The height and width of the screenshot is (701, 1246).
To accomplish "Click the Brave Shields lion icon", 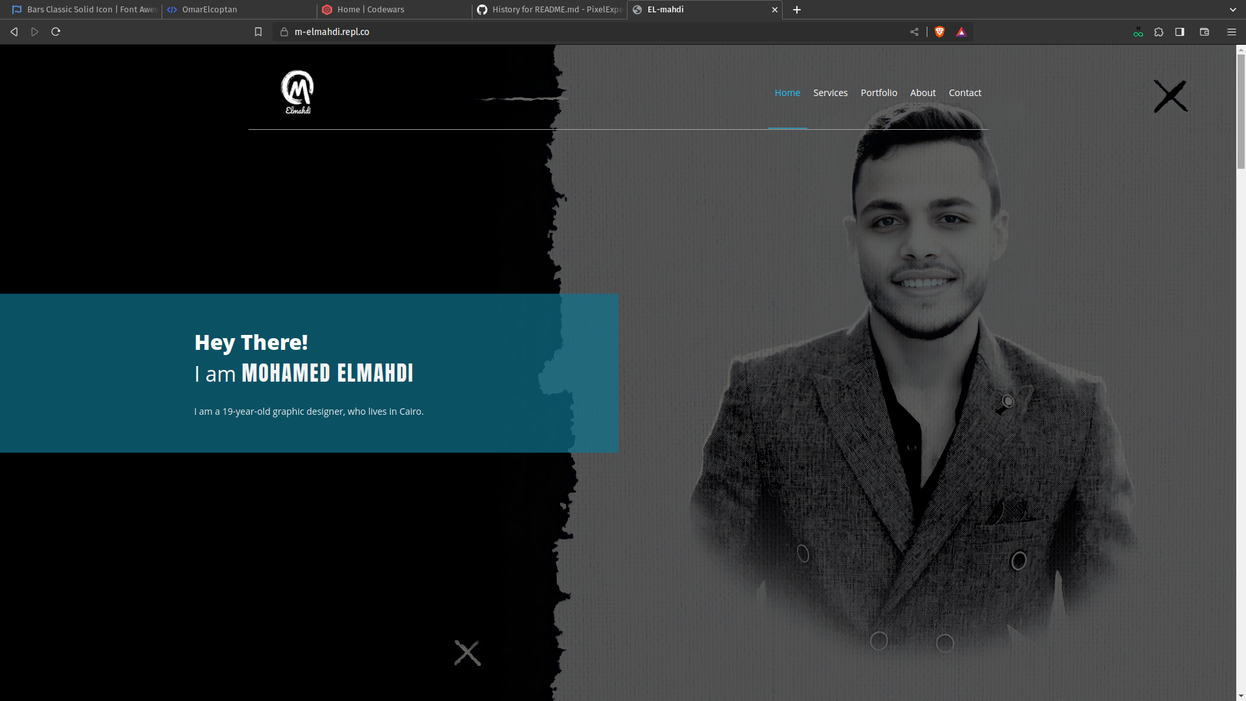I will [x=939, y=32].
